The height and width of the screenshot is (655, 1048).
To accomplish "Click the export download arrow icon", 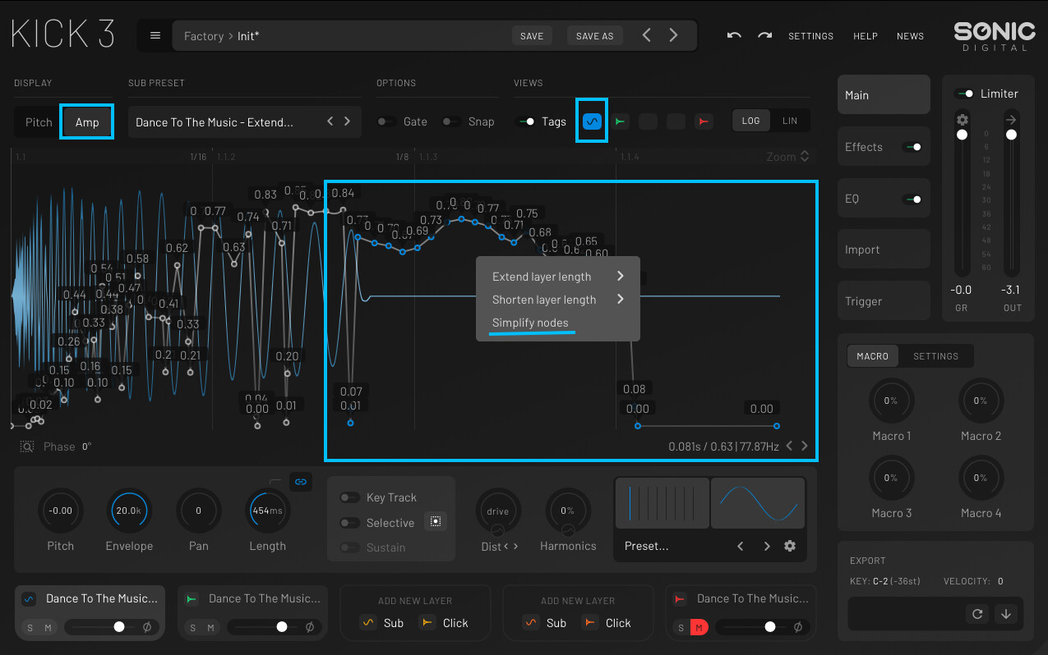I will [1006, 614].
